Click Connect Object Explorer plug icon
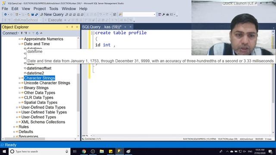The image size is (276, 155). (22, 33)
